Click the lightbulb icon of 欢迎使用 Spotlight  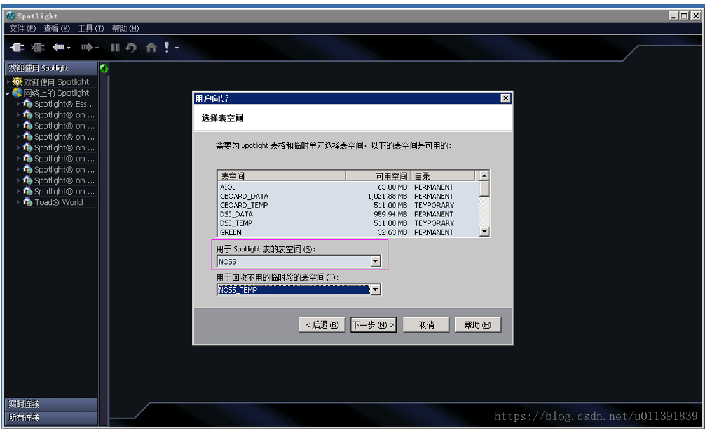coord(17,82)
